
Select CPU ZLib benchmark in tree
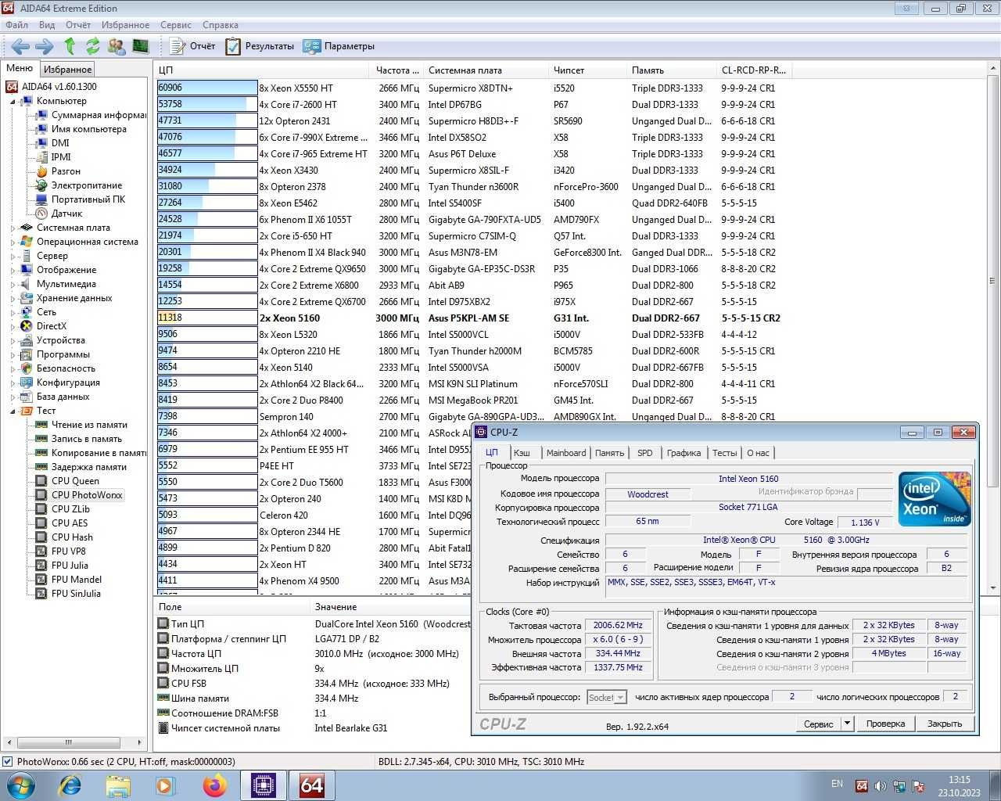pyautogui.click(x=70, y=509)
